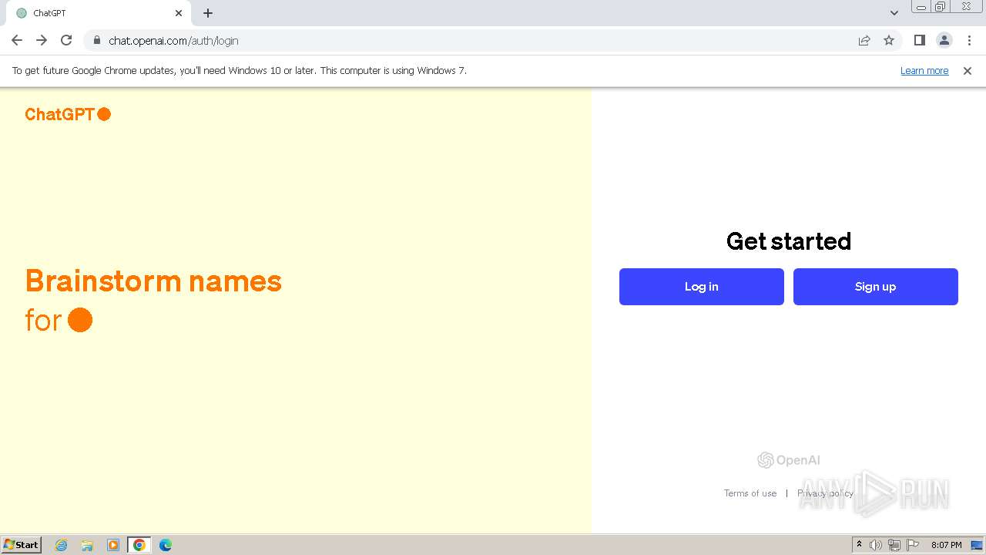Toggle the Chrome side panel
The width and height of the screenshot is (986, 555).
[919, 41]
